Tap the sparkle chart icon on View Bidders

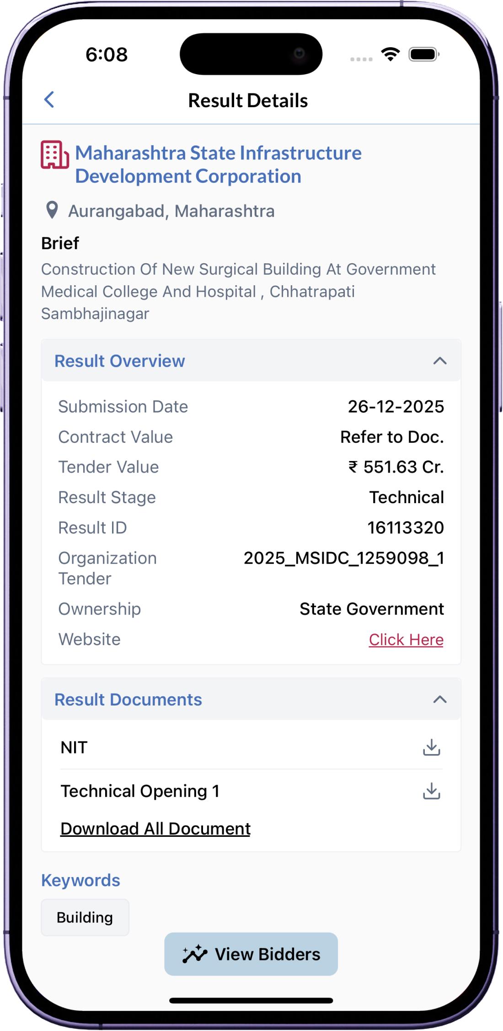(195, 954)
